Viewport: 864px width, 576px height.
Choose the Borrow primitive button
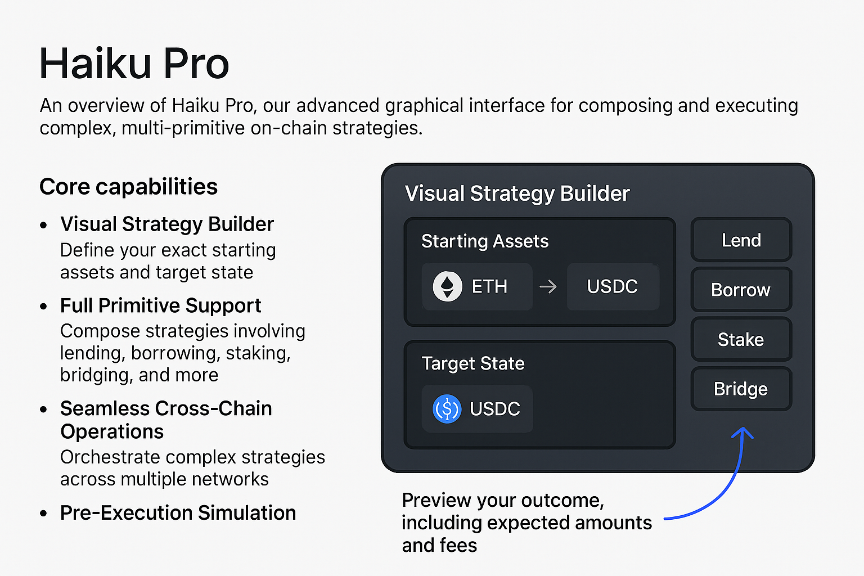[741, 290]
